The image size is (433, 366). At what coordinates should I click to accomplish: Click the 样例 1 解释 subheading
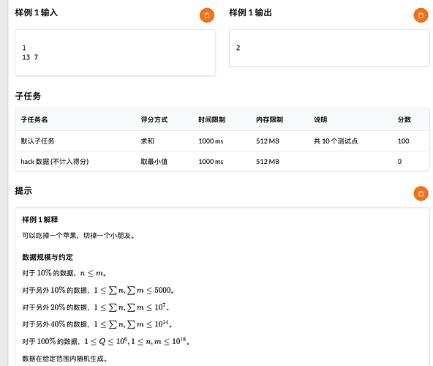tap(40, 220)
